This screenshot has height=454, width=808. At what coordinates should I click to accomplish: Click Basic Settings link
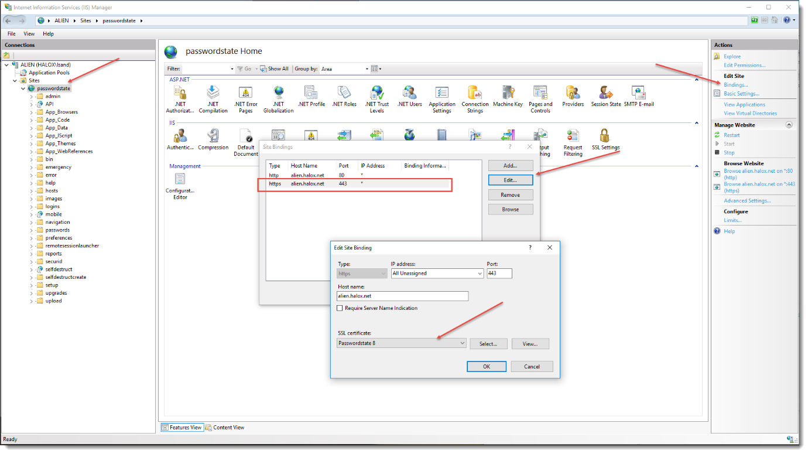[741, 94]
